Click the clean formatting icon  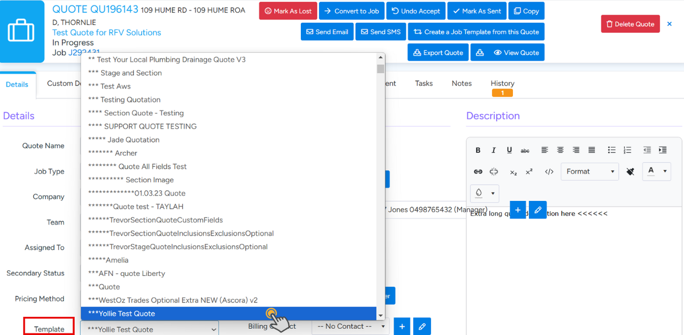tap(630, 172)
